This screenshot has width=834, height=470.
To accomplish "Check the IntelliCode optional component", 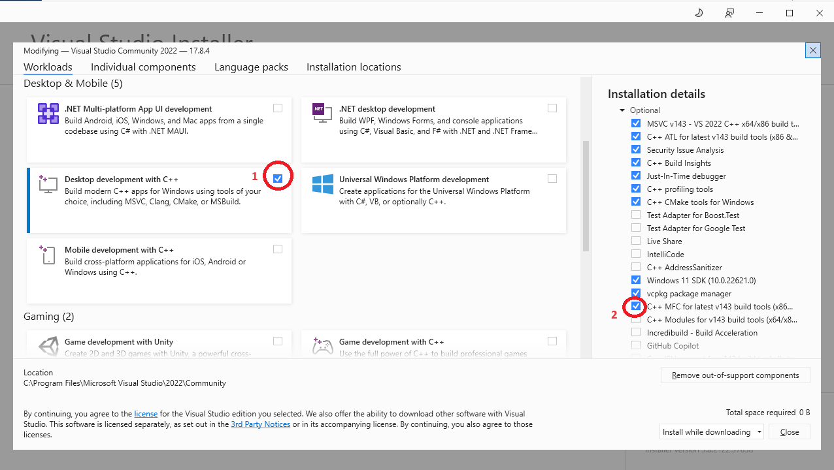I will point(636,254).
